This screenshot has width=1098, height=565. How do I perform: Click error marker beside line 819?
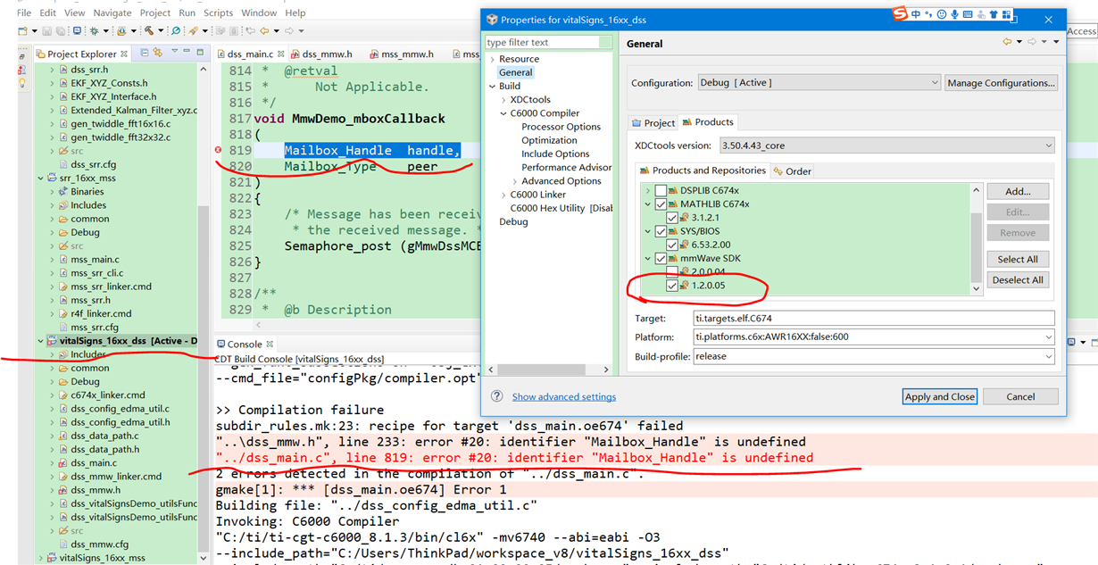point(219,149)
